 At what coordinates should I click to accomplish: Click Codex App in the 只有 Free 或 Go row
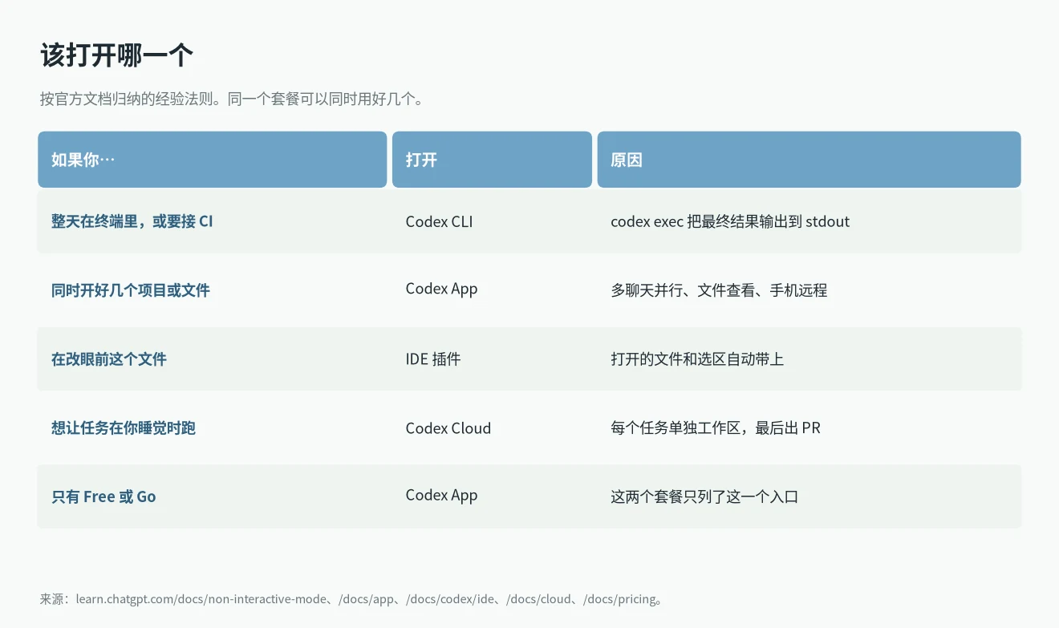[442, 496]
